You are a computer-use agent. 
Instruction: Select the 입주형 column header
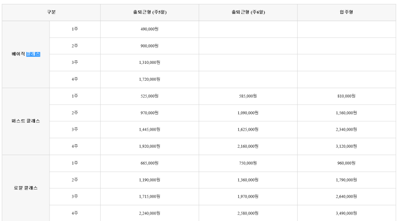(x=346, y=12)
